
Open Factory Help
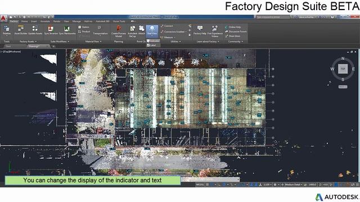200,30
